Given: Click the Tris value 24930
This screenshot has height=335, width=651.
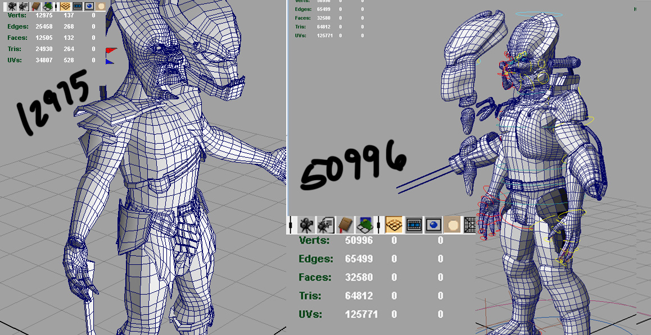Looking at the screenshot, I should 44,49.
